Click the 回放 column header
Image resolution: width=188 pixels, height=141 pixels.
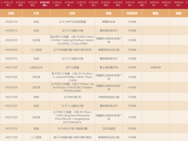pos(179,13)
